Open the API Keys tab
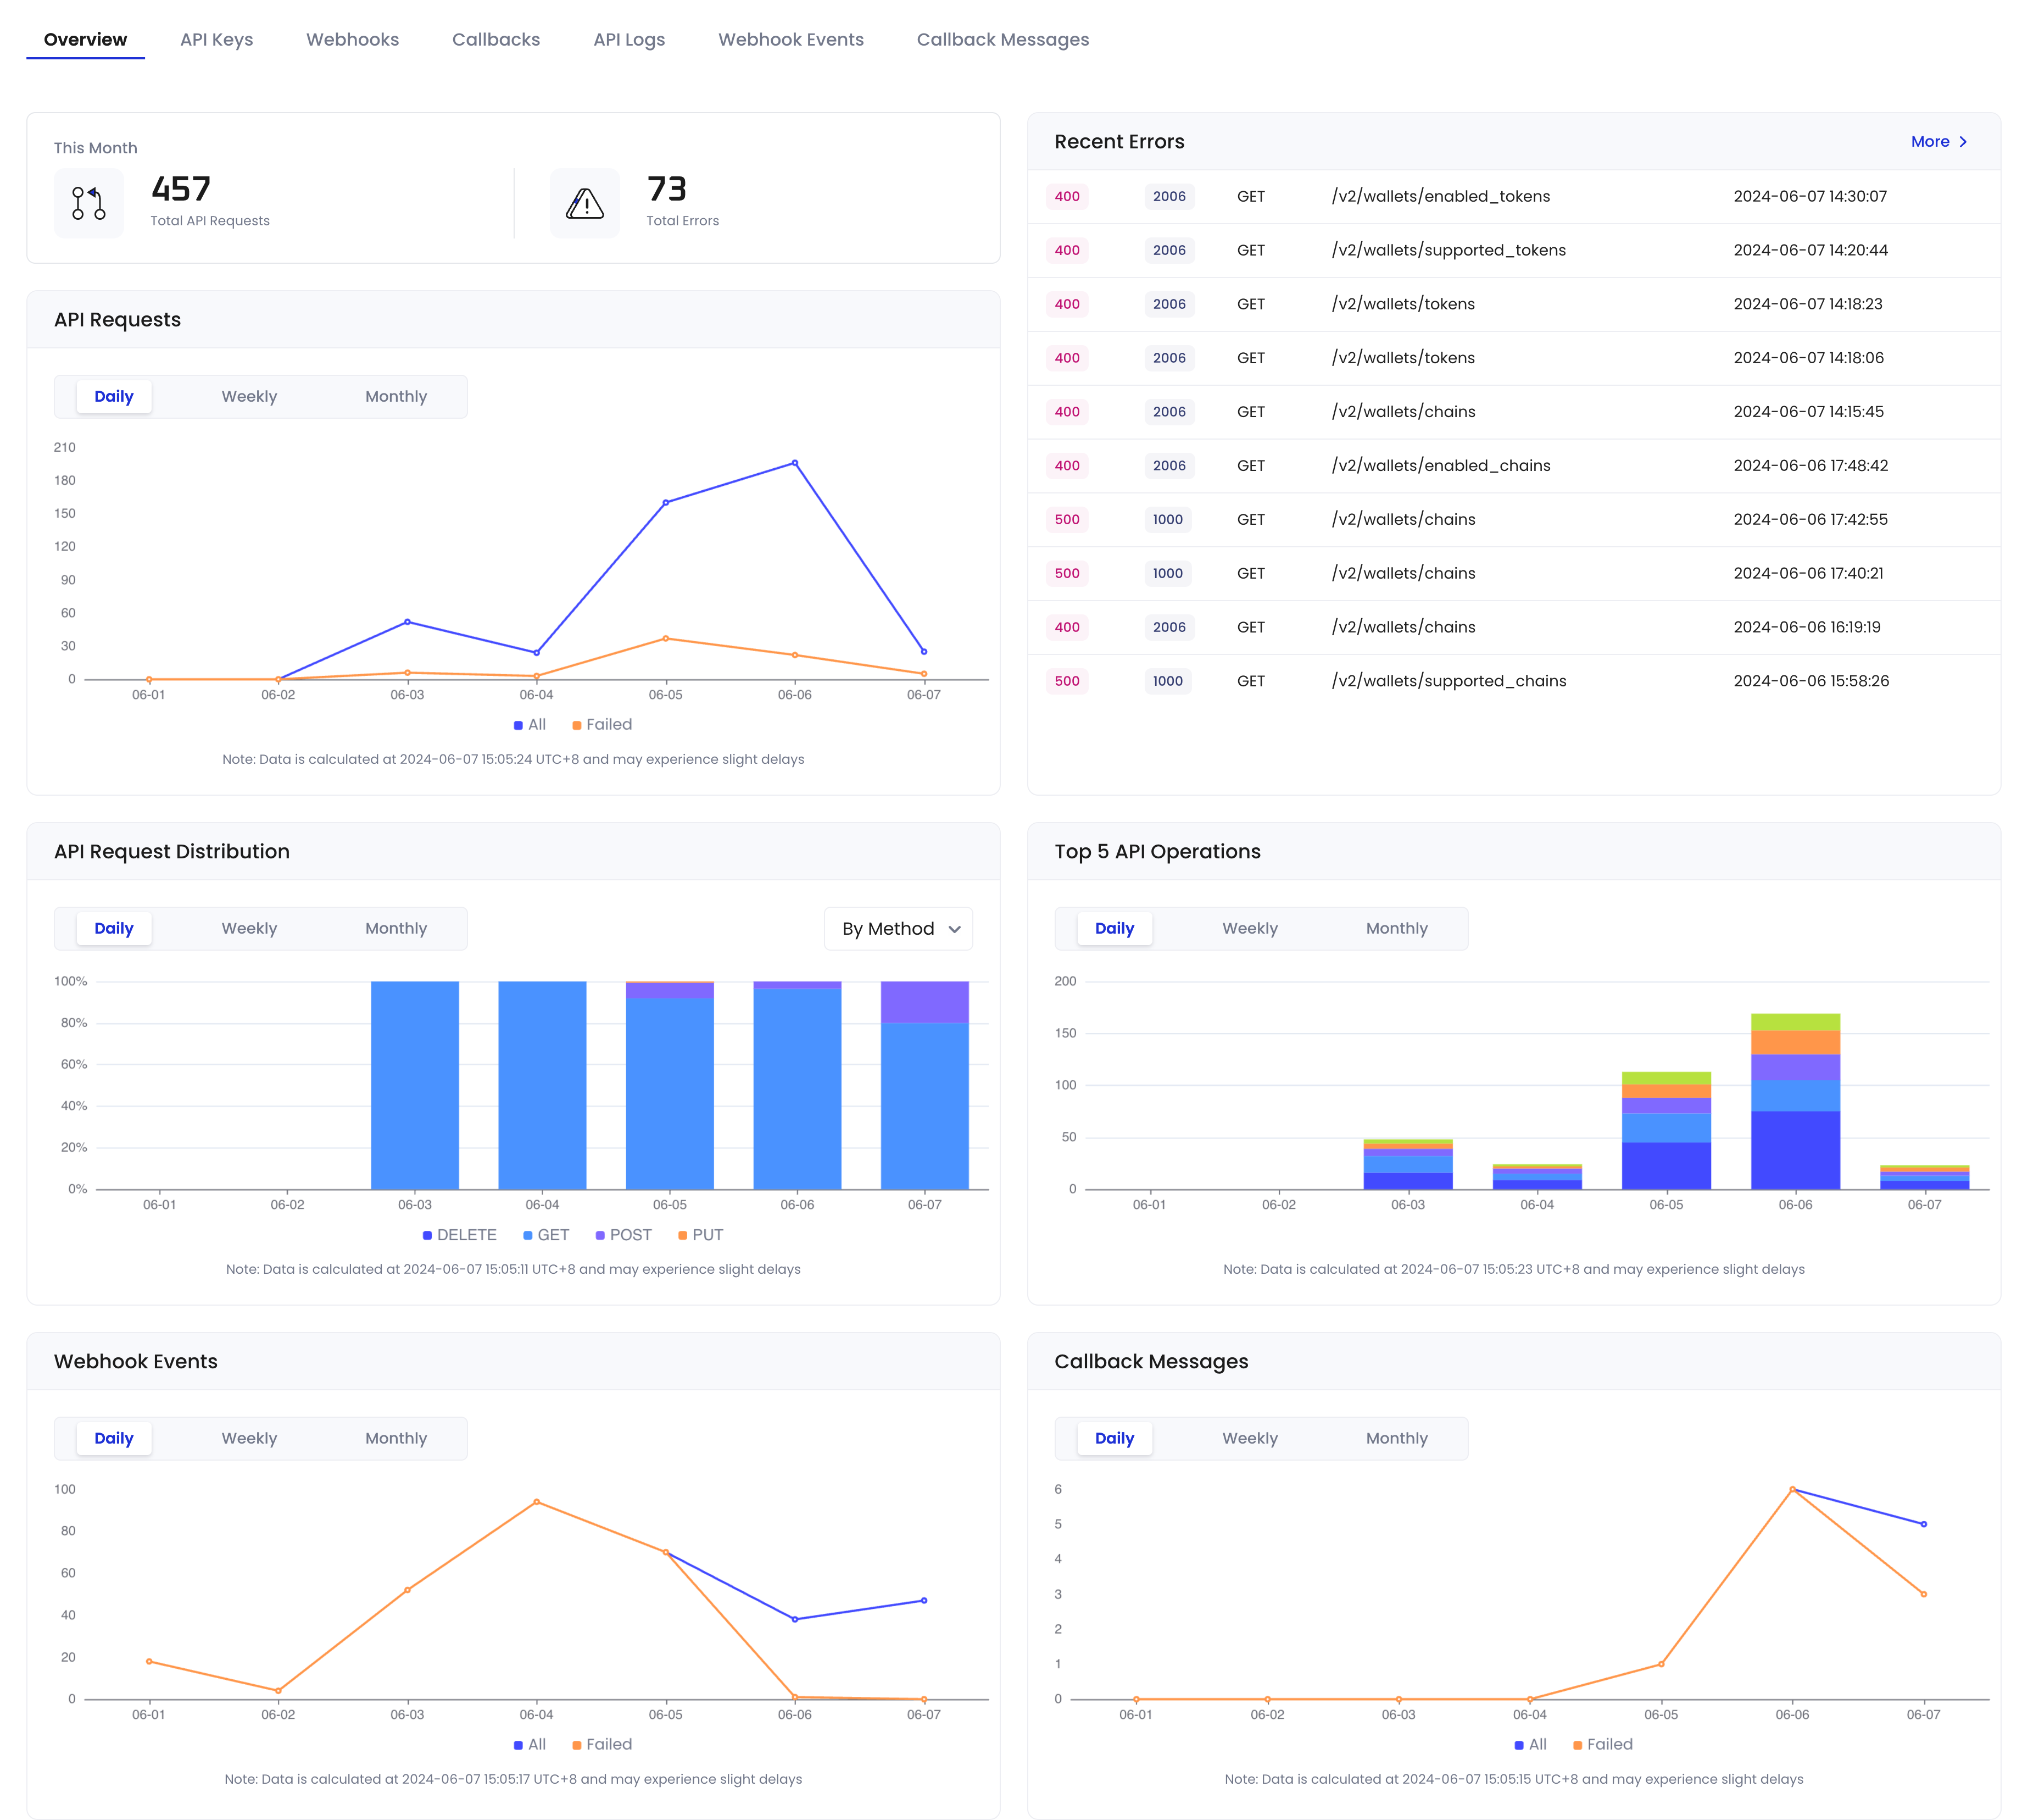Image resolution: width=2039 pixels, height=1820 pixels. (x=217, y=40)
